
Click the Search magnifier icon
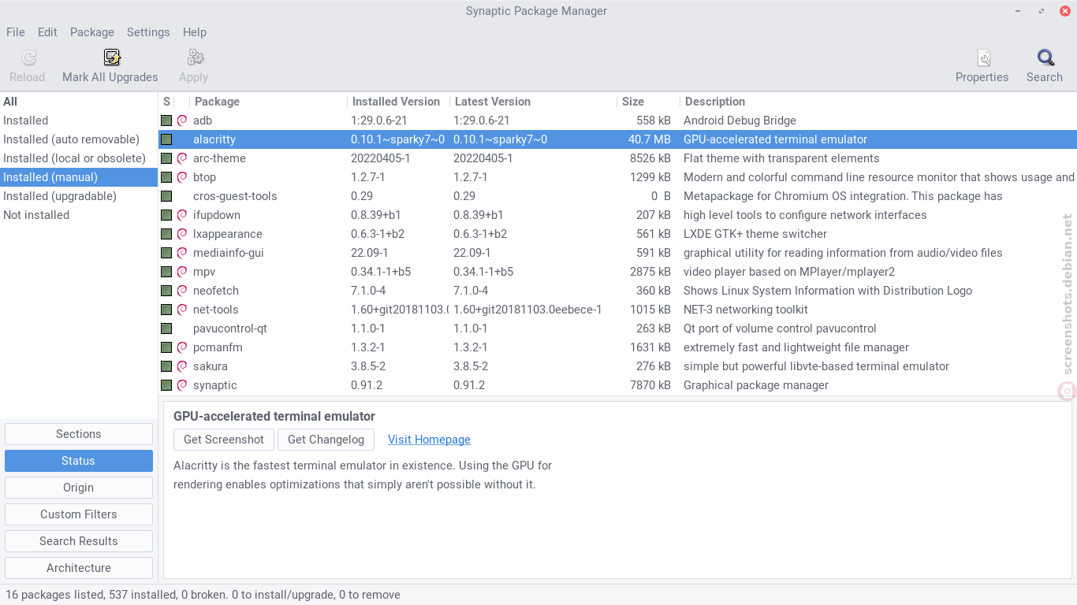pyautogui.click(x=1045, y=58)
